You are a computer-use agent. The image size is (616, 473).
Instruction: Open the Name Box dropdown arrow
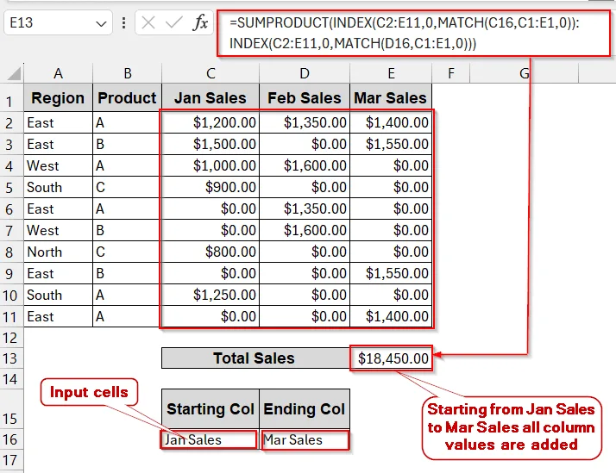(101, 23)
